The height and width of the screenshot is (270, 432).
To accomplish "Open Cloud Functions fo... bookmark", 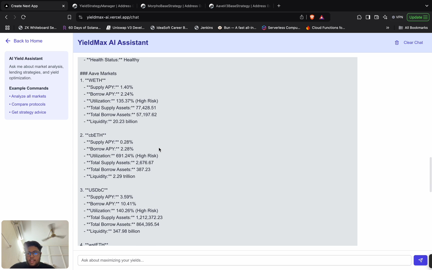I will tap(325, 28).
